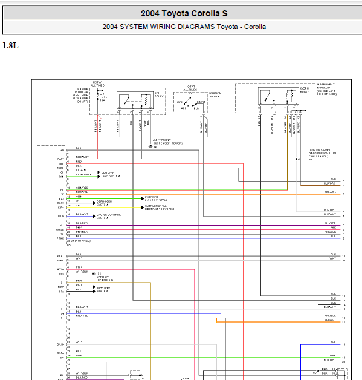Click the Cruise Control System arrow
Image resolution: width=362 pixels, height=380 pixels.
coord(94,216)
